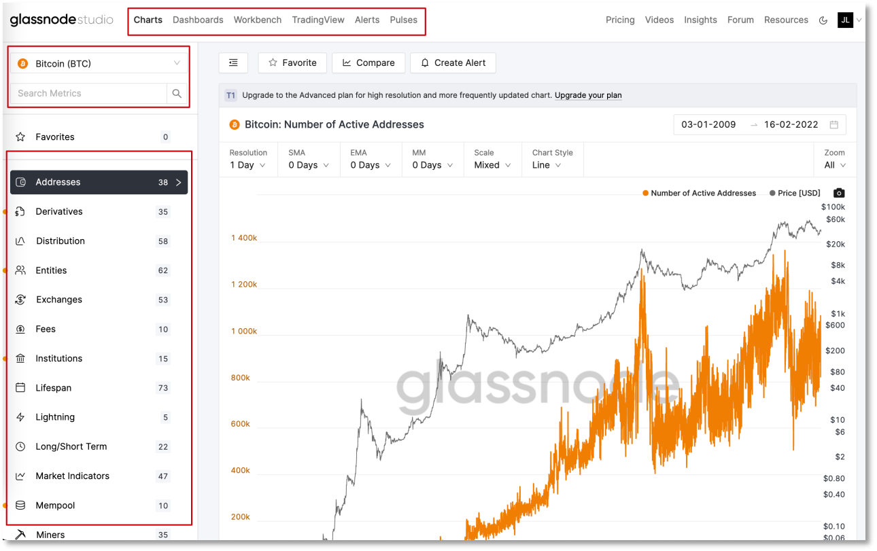Open the TradingView tab
The height and width of the screenshot is (551, 877).
pos(318,20)
